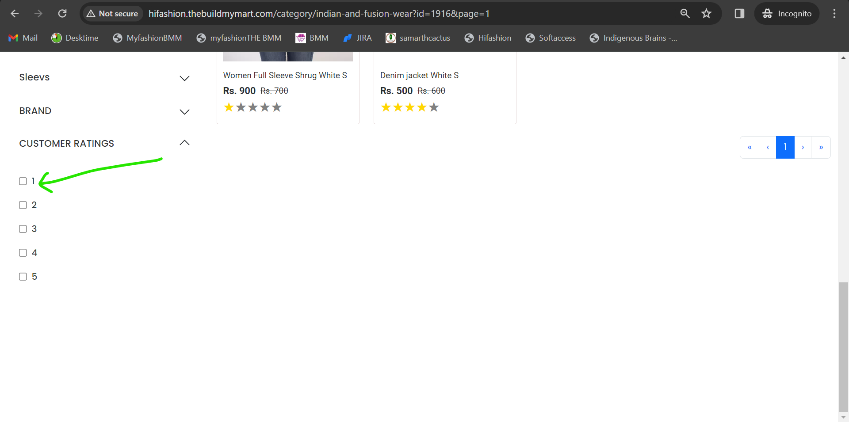Viewport: 849px width, 422px height.
Task: Jump to first page with double-left arrow
Action: point(750,147)
